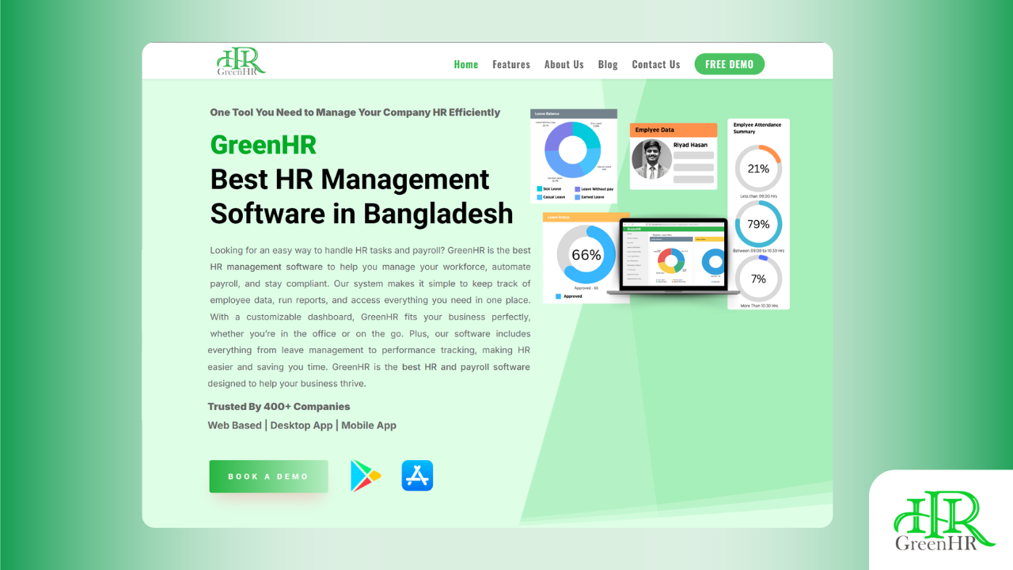Select the Home menu item

466,64
